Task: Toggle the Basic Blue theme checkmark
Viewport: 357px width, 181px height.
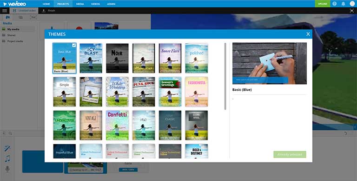Action: [x=74, y=45]
